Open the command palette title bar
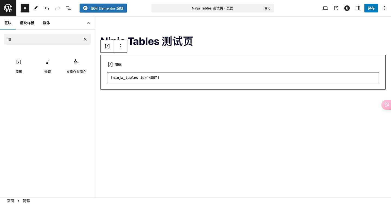Screen dimensions: 391x204 (213, 8)
